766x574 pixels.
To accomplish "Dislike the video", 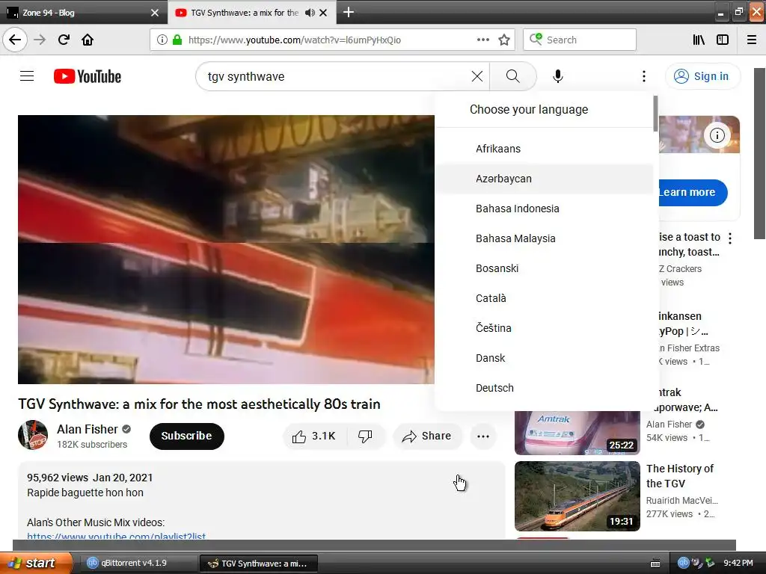I will [365, 436].
